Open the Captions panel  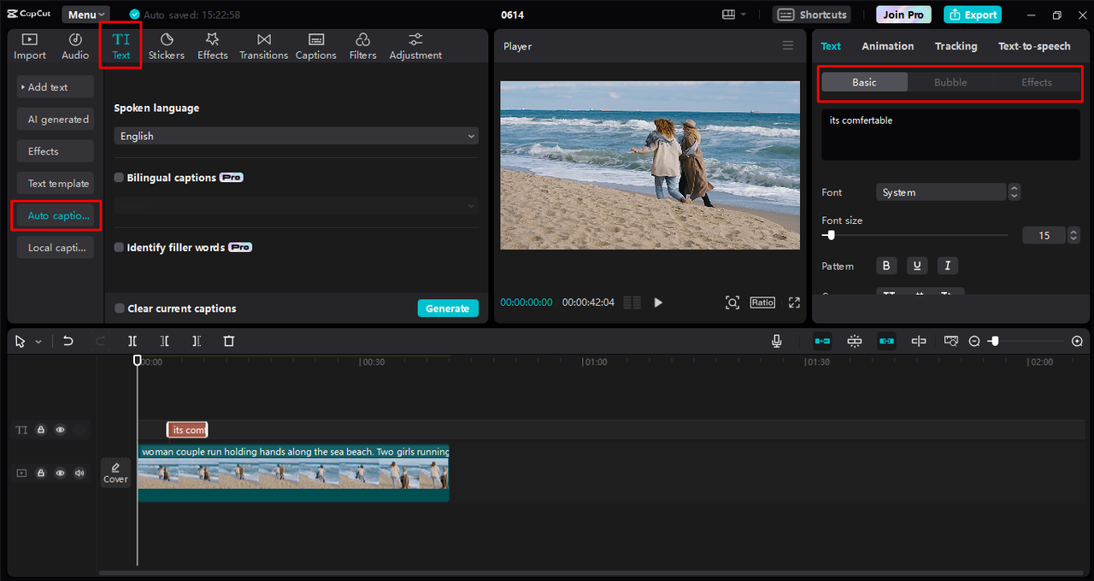tap(316, 46)
